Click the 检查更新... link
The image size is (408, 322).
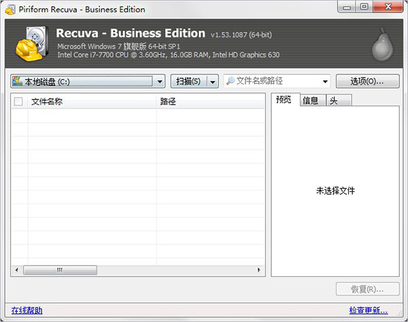click(x=368, y=310)
